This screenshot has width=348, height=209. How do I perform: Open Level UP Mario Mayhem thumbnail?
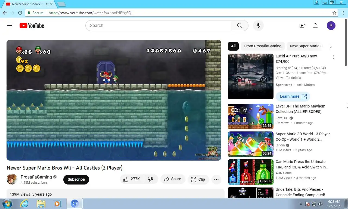click(x=251, y=116)
